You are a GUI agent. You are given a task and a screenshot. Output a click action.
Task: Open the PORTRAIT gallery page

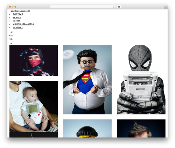[x=18, y=14]
